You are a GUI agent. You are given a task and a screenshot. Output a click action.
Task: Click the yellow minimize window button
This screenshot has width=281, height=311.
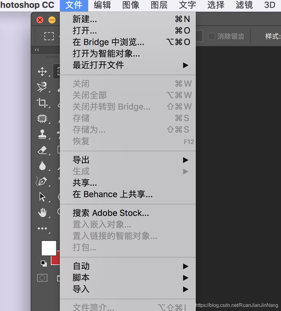[52, 20]
